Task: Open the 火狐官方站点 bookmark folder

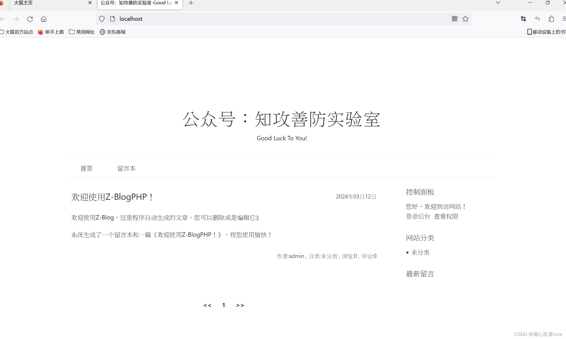Action: pos(17,32)
